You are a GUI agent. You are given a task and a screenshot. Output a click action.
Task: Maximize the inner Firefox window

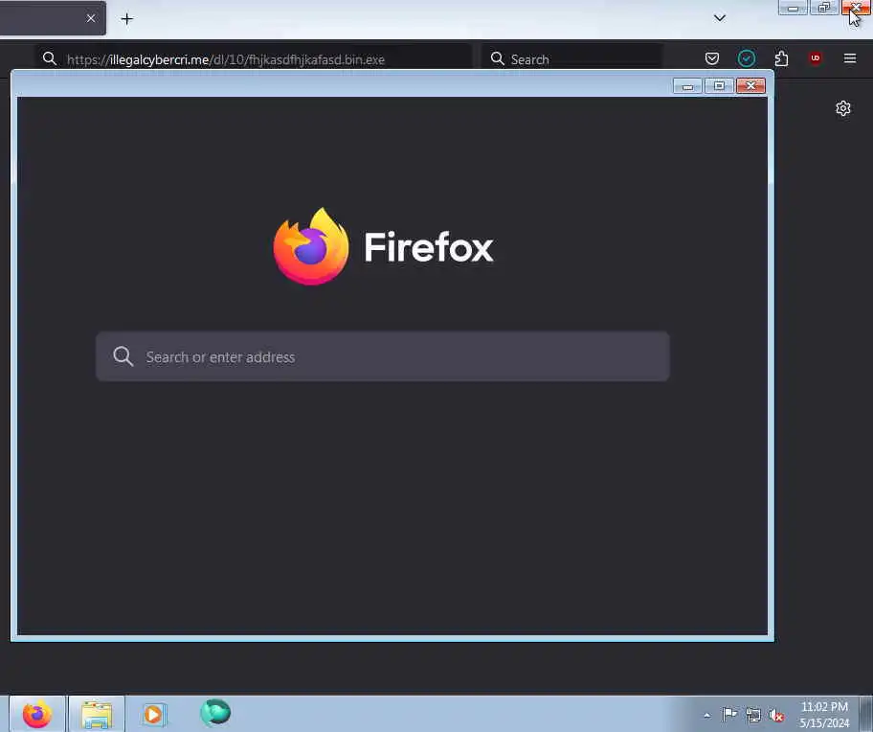click(719, 86)
